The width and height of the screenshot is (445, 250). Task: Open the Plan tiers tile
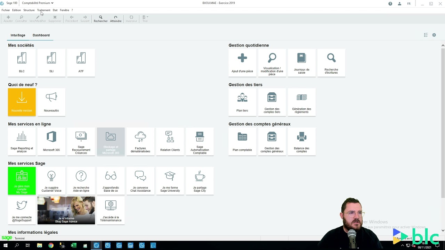pos(242,102)
